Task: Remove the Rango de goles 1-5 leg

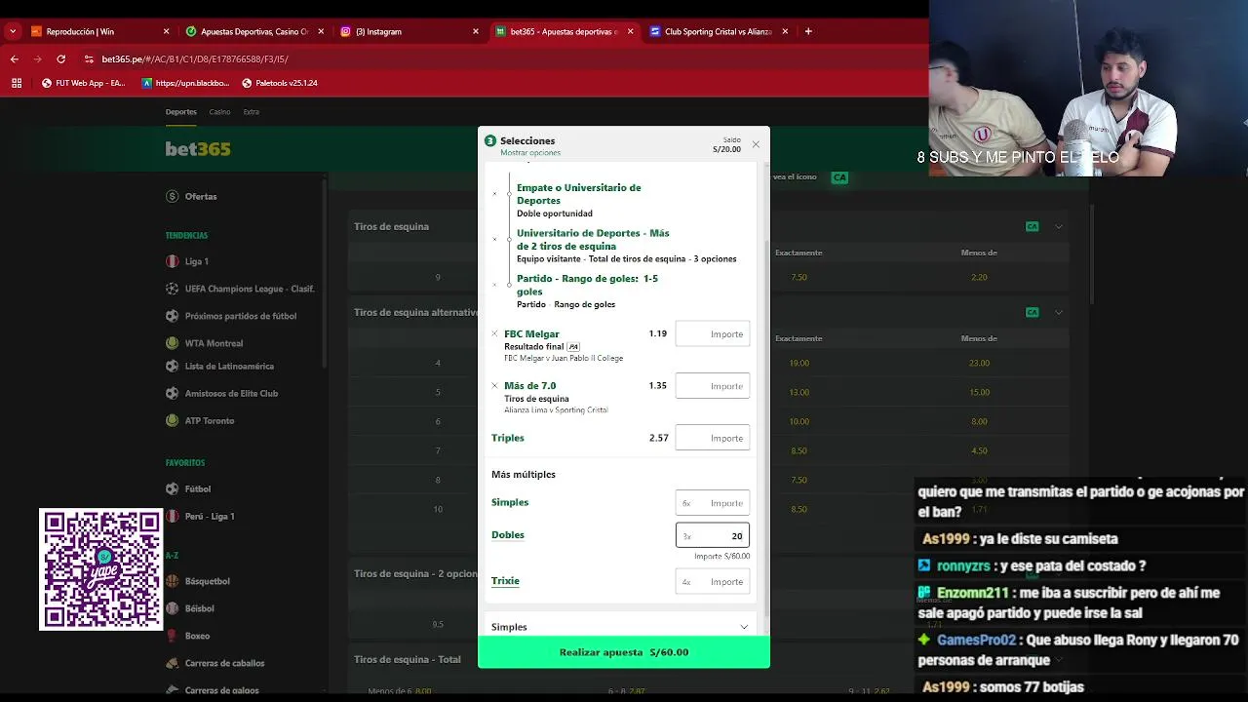Action: coord(494,285)
